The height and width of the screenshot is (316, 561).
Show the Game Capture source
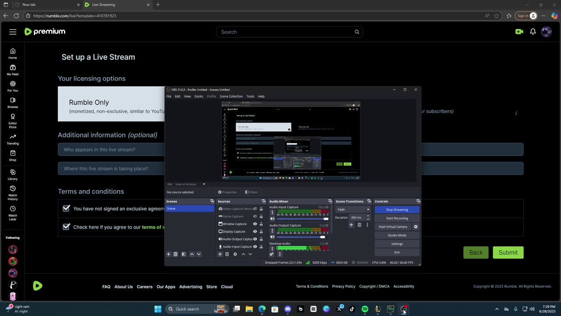pyautogui.click(x=255, y=216)
